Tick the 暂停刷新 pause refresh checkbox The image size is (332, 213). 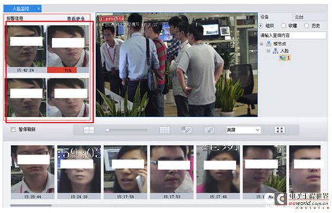click(x=13, y=130)
